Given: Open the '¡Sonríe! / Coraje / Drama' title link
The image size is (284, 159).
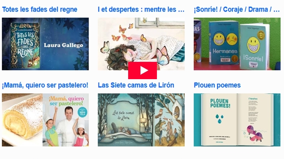Looking at the screenshot, I should 237,10.
